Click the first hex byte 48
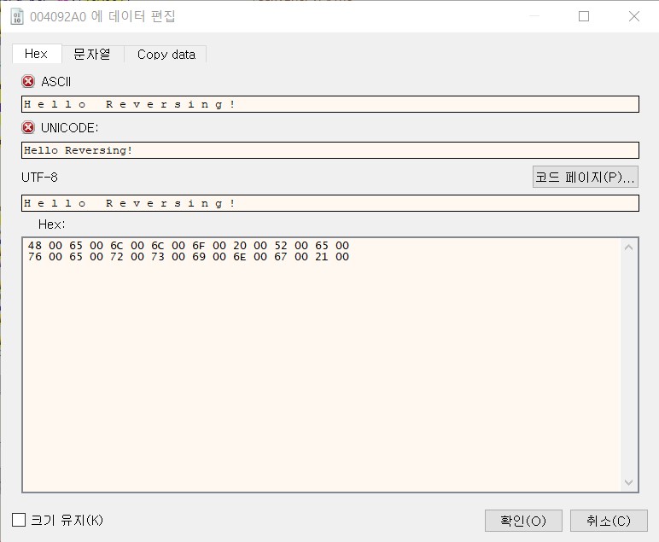659x542 pixels. tap(35, 245)
